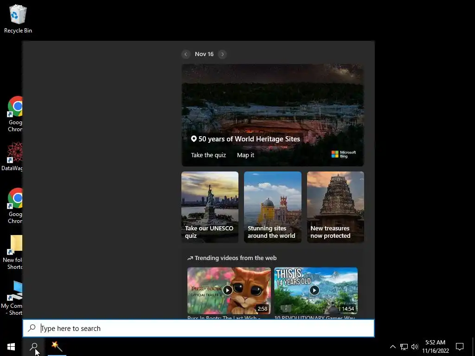Click the Map it link

click(x=245, y=155)
